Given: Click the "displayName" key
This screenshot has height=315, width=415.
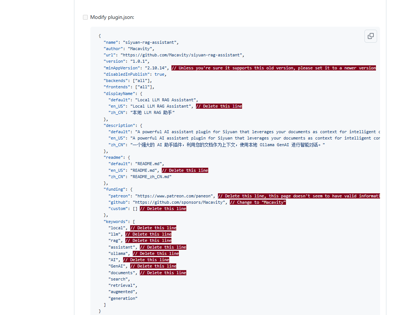Looking at the screenshot, I should pos(119,93).
